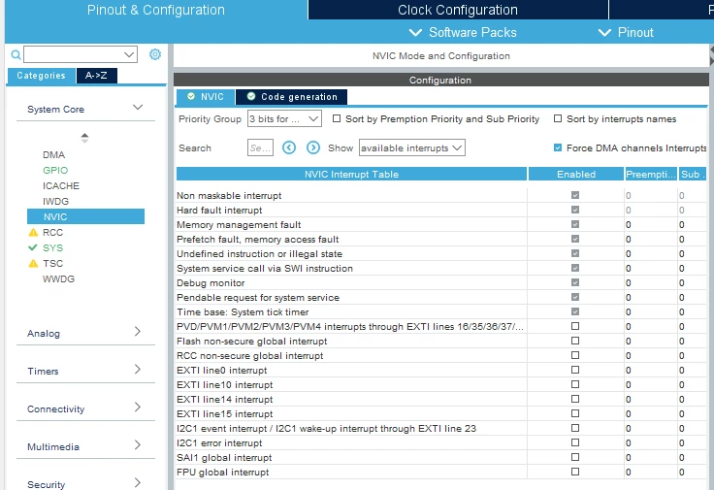Enable RCC non-secure global interrupt
Image resolution: width=714 pixels, height=490 pixels.
pyautogui.click(x=575, y=356)
